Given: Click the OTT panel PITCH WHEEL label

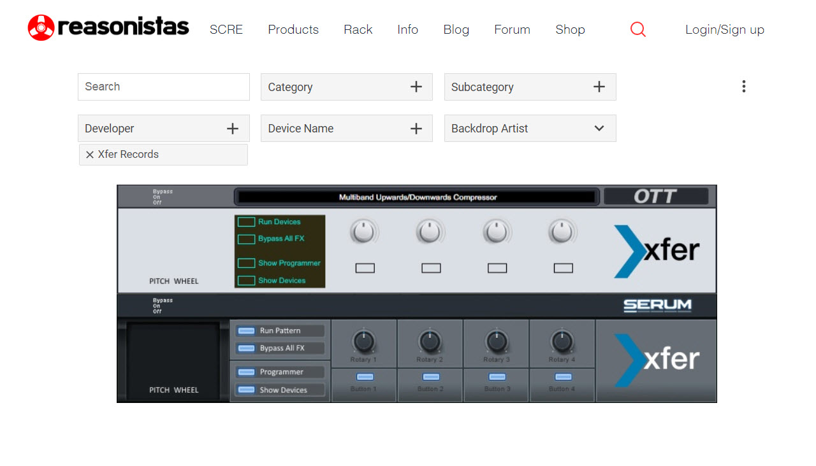Looking at the screenshot, I should click(174, 281).
